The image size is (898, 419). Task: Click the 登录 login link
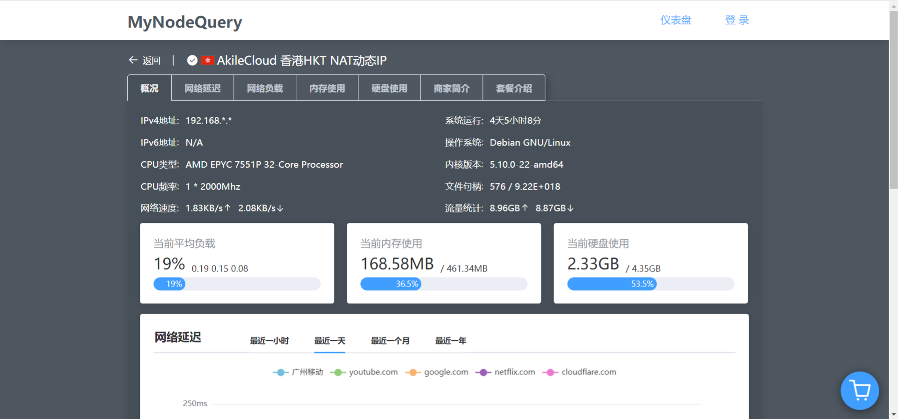(x=737, y=20)
